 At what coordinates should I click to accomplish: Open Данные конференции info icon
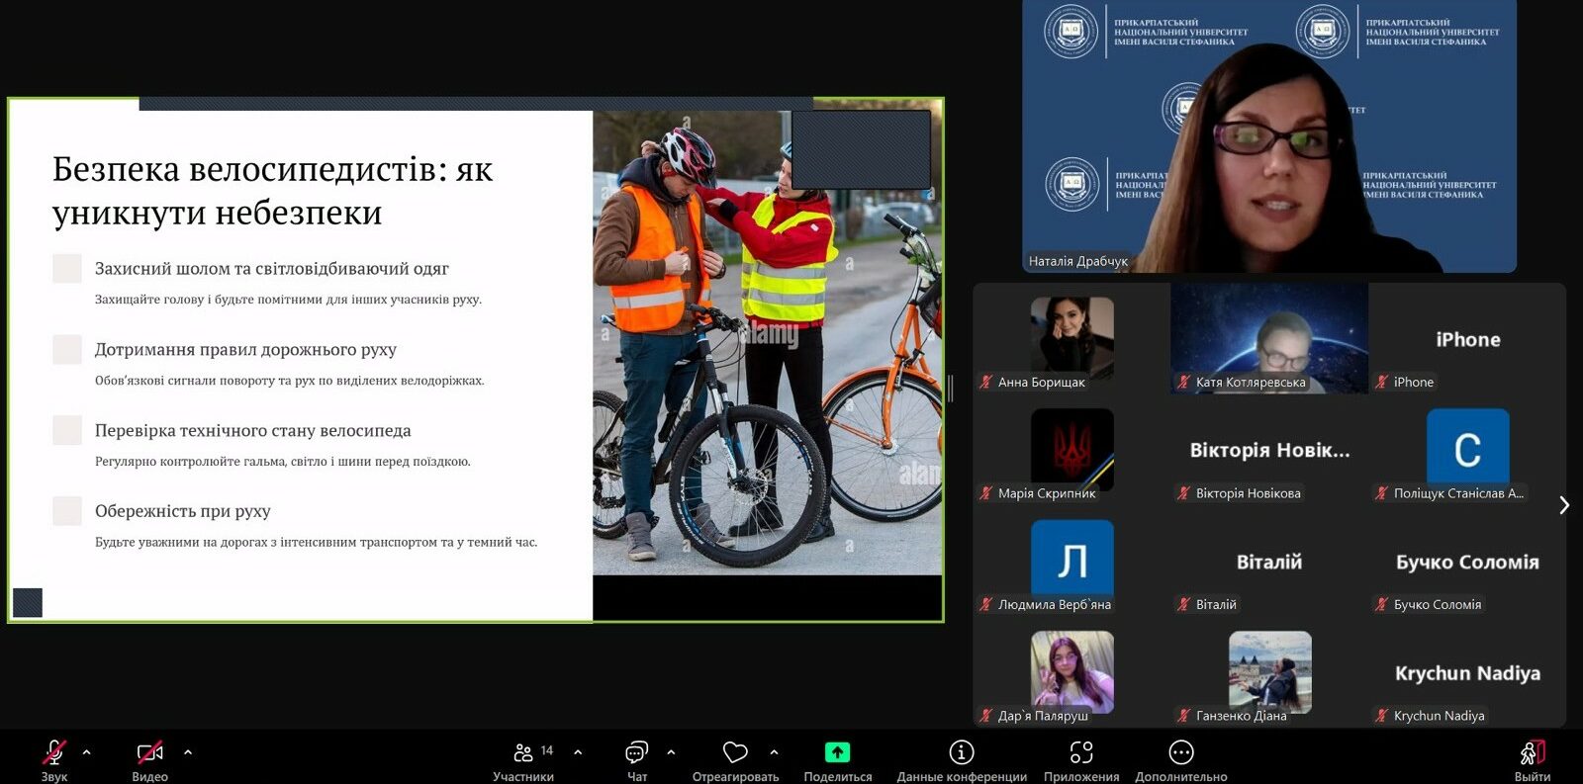pyautogui.click(x=961, y=753)
